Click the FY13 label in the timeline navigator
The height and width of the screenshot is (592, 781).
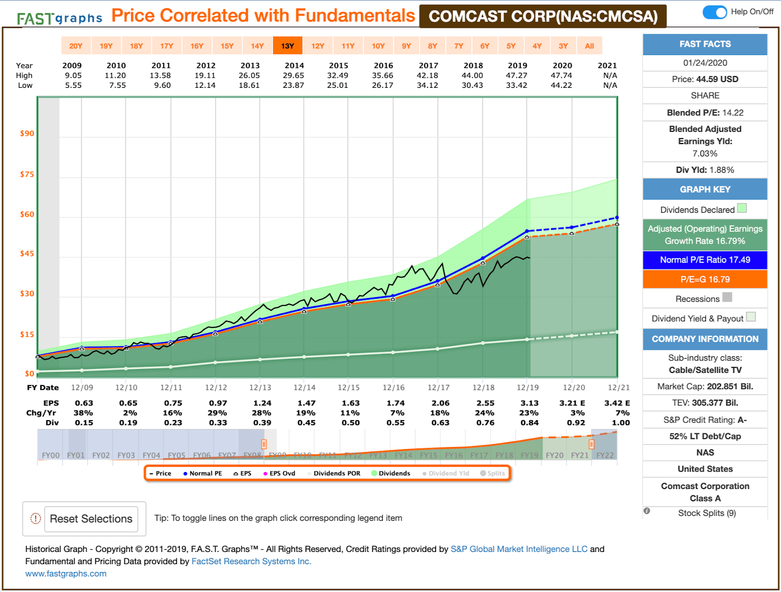tap(378, 455)
